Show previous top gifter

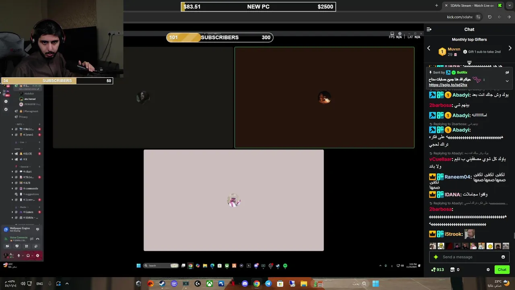tap(428, 48)
